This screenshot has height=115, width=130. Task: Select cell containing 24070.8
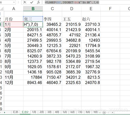91,83
